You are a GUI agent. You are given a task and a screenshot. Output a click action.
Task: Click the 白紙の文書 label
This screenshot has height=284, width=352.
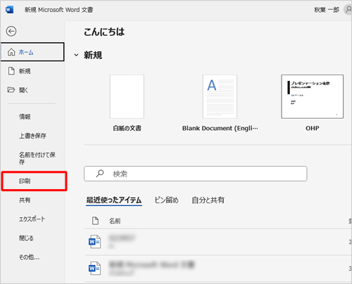[127, 128]
